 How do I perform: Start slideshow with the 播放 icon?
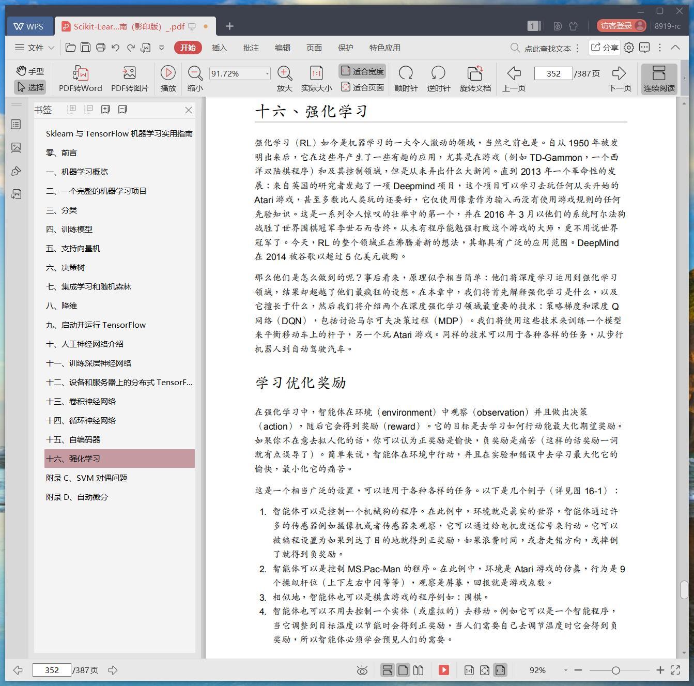click(x=168, y=73)
